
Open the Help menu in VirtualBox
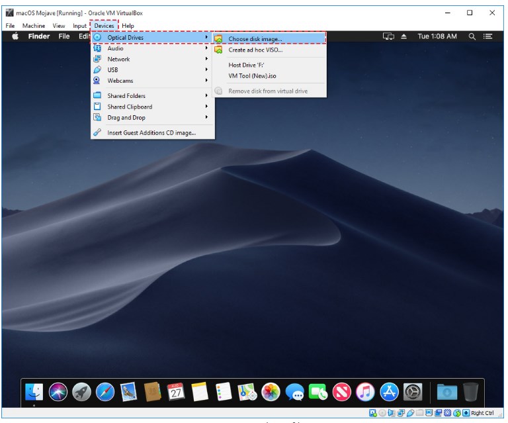click(x=128, y=26)
